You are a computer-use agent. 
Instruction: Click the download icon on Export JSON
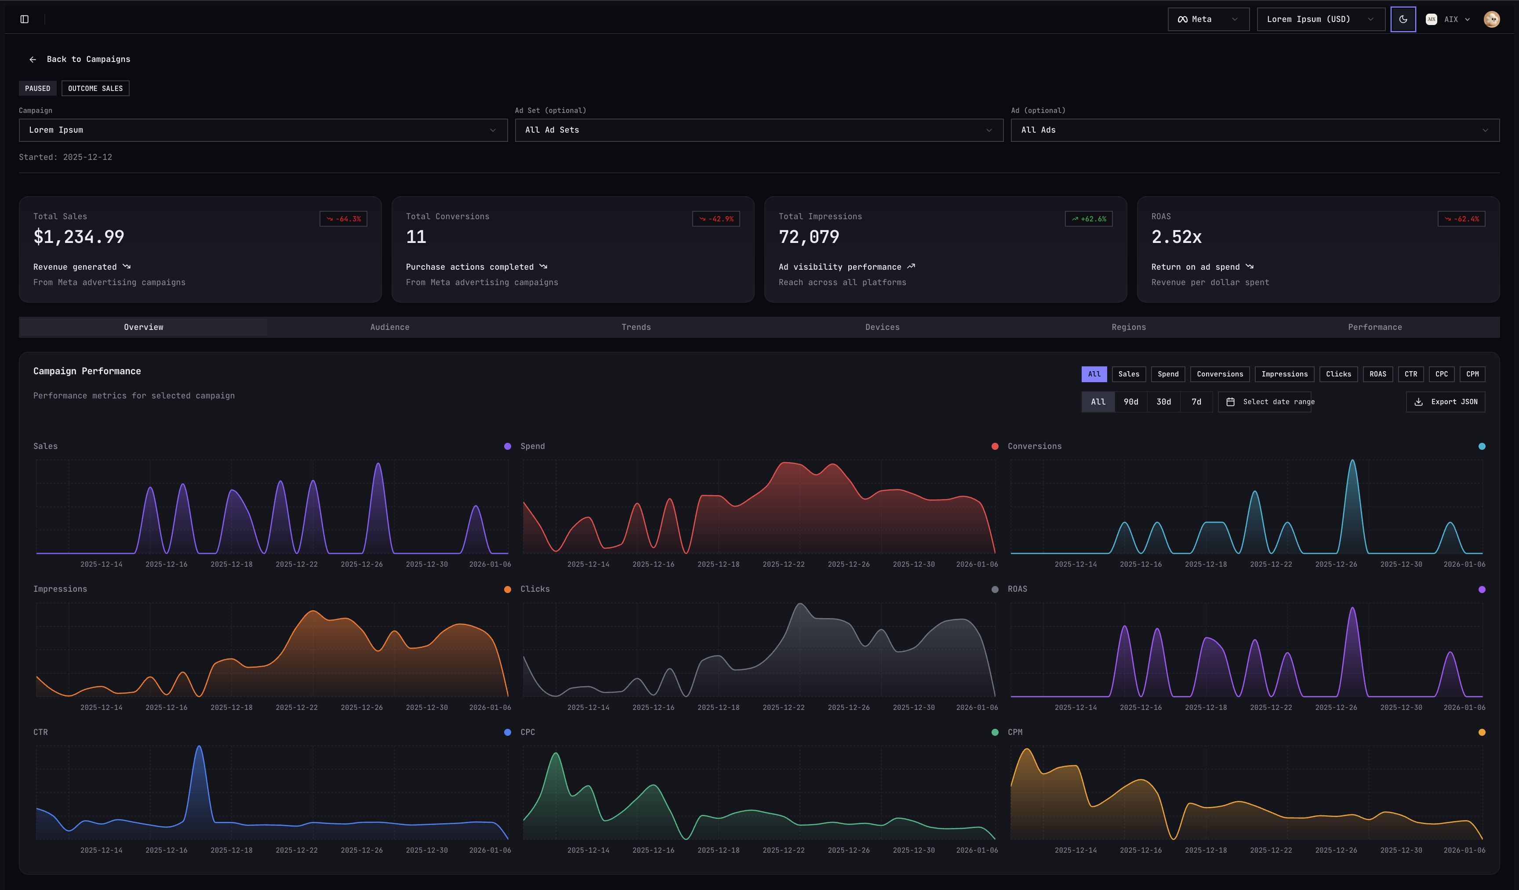pos(1418,402)
